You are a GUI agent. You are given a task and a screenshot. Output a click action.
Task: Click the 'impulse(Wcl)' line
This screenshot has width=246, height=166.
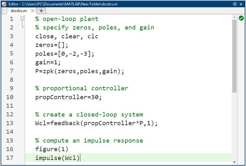[x=57, y=158]
